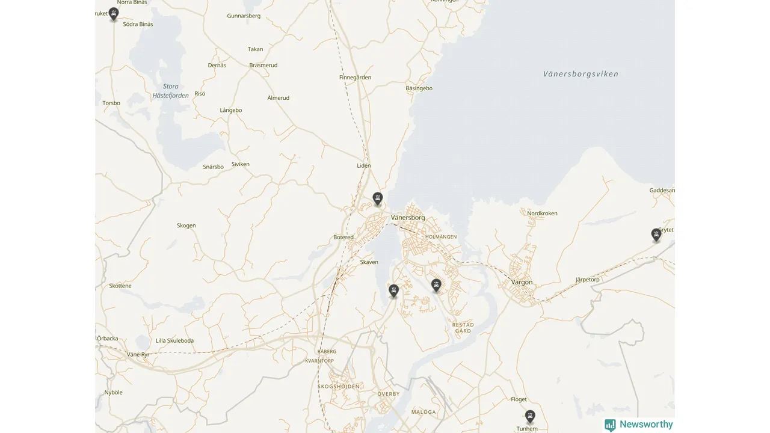Viewport: 770px width, 433px height.
Task: Open the Newsworthy text link
Action: click(646, 425)
